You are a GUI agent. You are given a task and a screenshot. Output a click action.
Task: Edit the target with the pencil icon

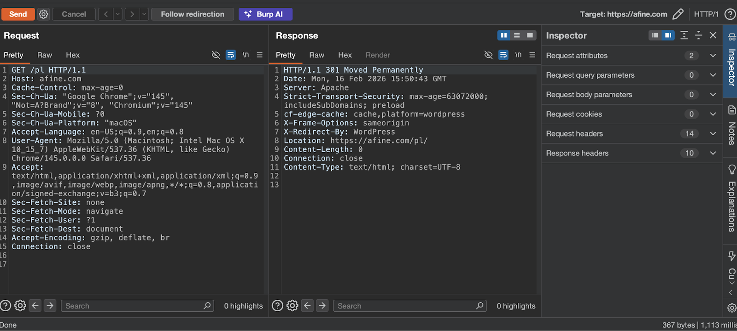tap(678, 14)
